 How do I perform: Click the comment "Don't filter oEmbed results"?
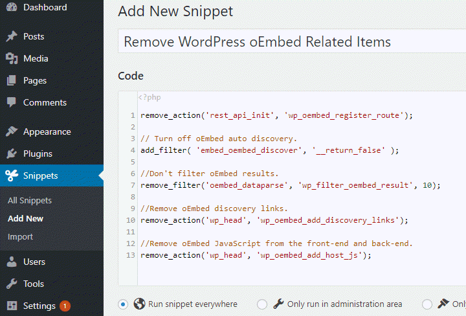tap(210, 174)
